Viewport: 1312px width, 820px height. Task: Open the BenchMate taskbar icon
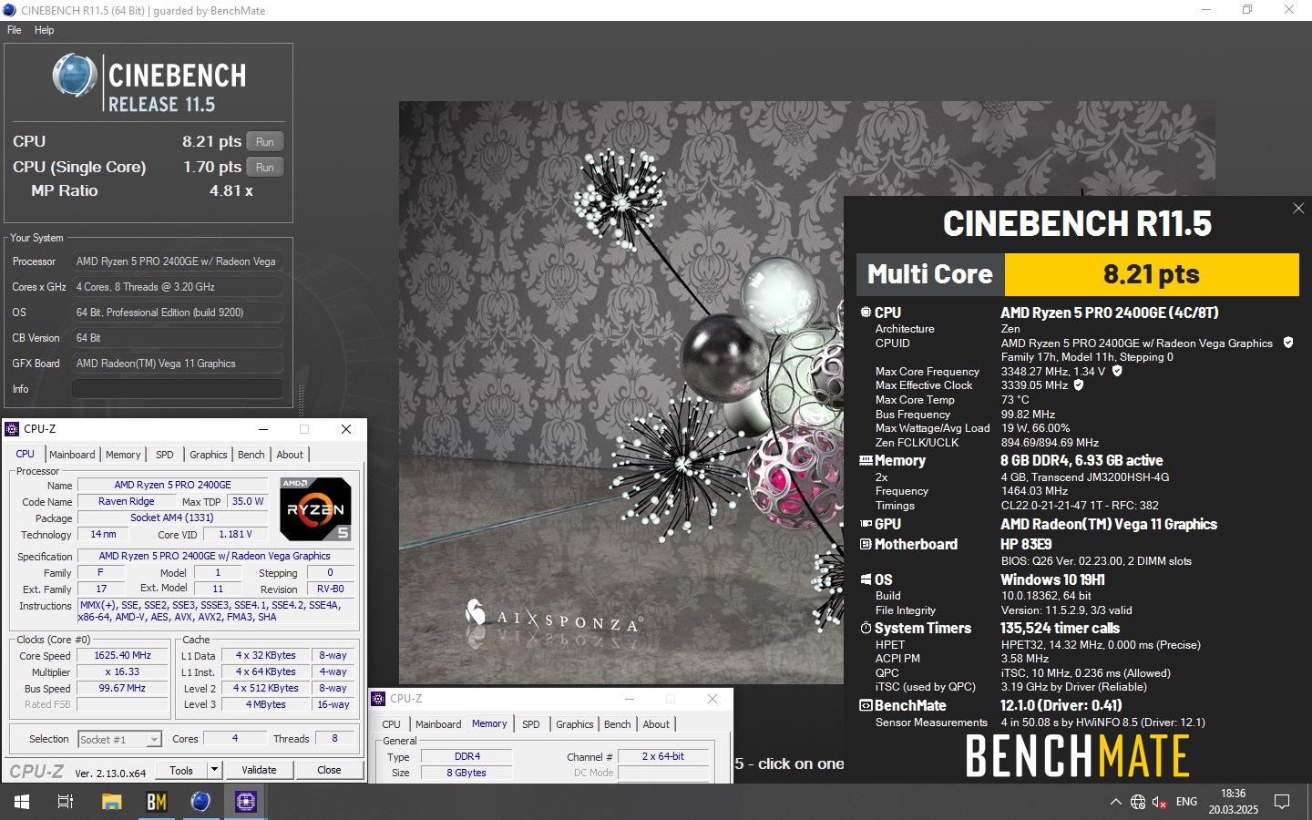(157, 802)
